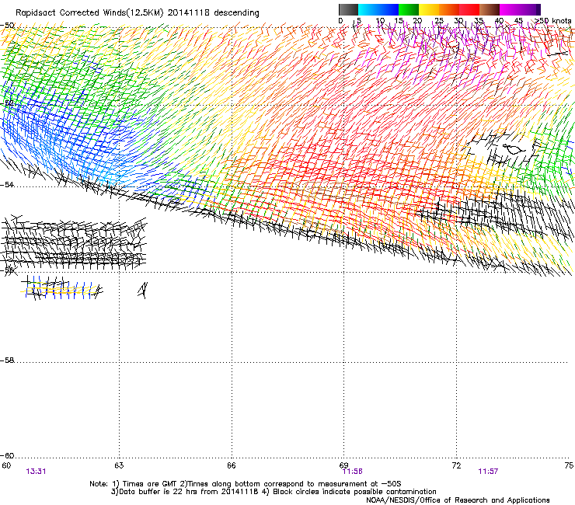Click the 'NOAA/NESDIS/Office of Research and Applications' credit
This screenshot has height=505, width=575.
click(x=458, y=500)
